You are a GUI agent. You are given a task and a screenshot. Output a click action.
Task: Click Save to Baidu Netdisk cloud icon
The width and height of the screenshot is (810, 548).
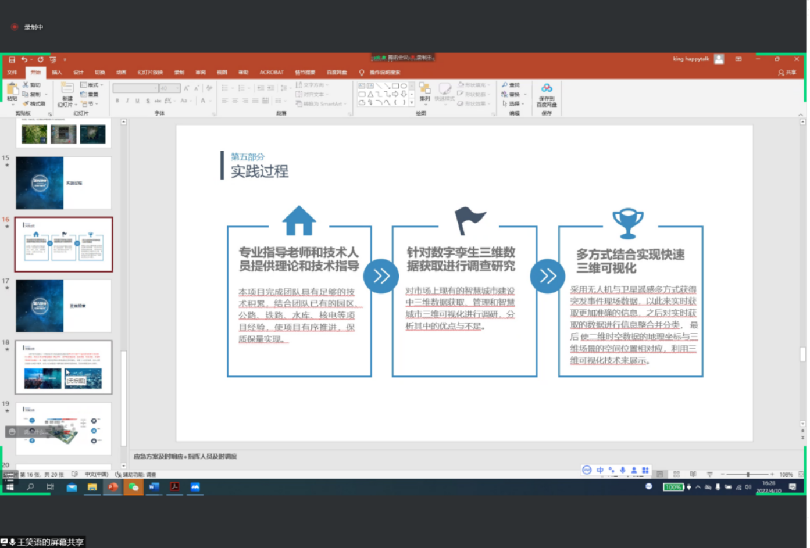pyautogui.click(x=547, y=93)
